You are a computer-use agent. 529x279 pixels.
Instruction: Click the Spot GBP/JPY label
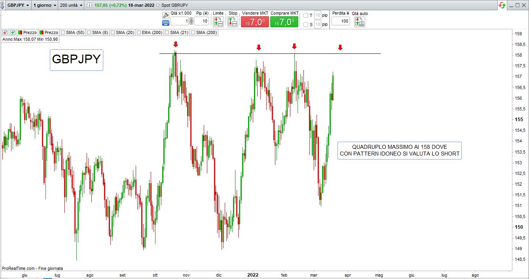click(175, 5)
